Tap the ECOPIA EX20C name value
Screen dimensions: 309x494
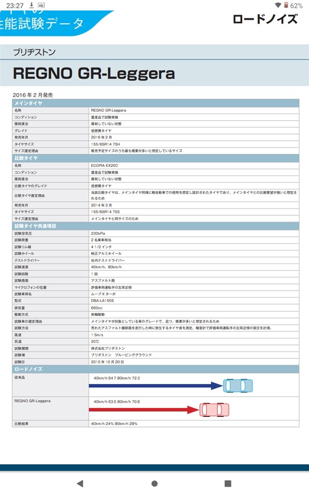pyautogui.click(x=104, y=165)
